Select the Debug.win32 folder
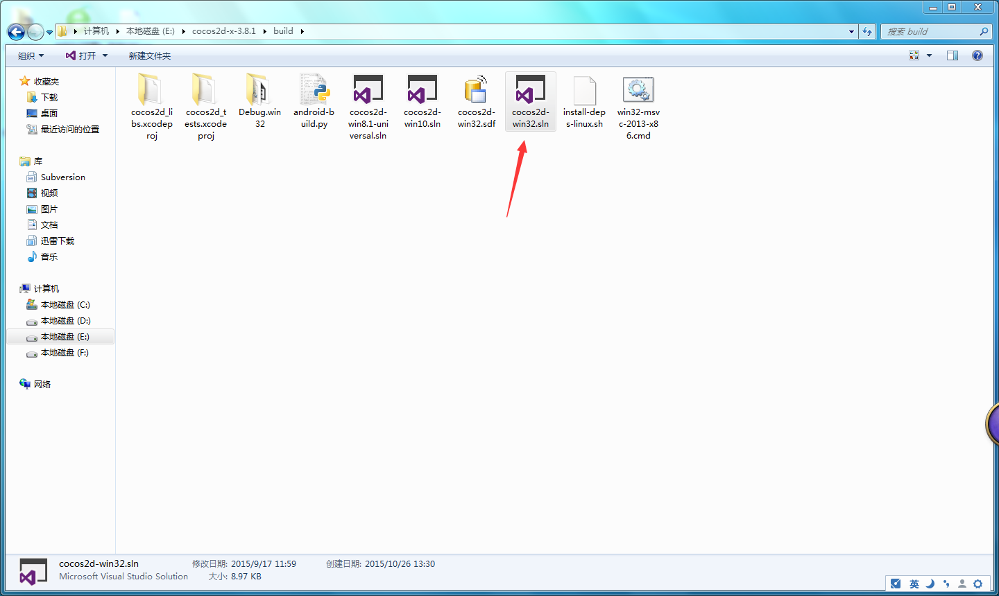The image size is (999, 596). (x=260, y=102)
